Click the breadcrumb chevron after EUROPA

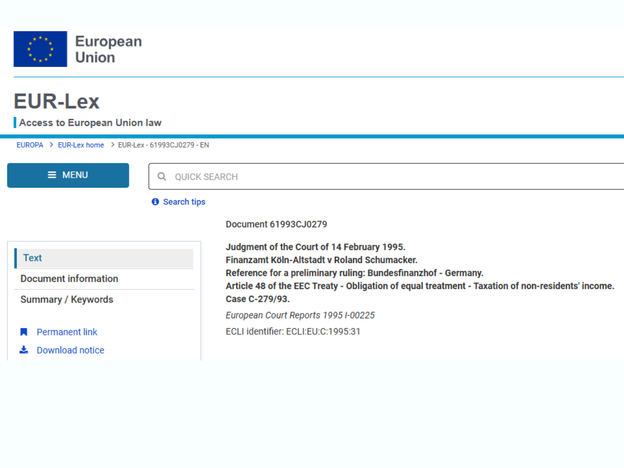pos(51,145)
